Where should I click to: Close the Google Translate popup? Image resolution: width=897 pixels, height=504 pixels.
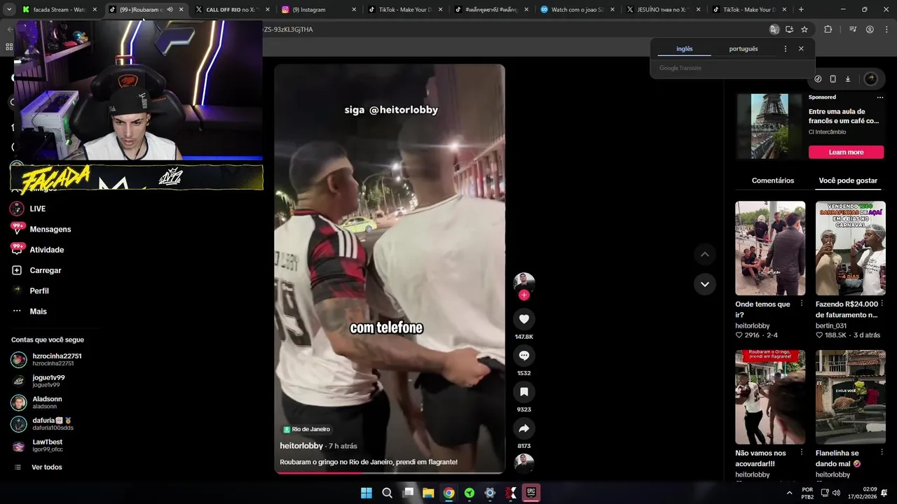click(x=801, y=49)
